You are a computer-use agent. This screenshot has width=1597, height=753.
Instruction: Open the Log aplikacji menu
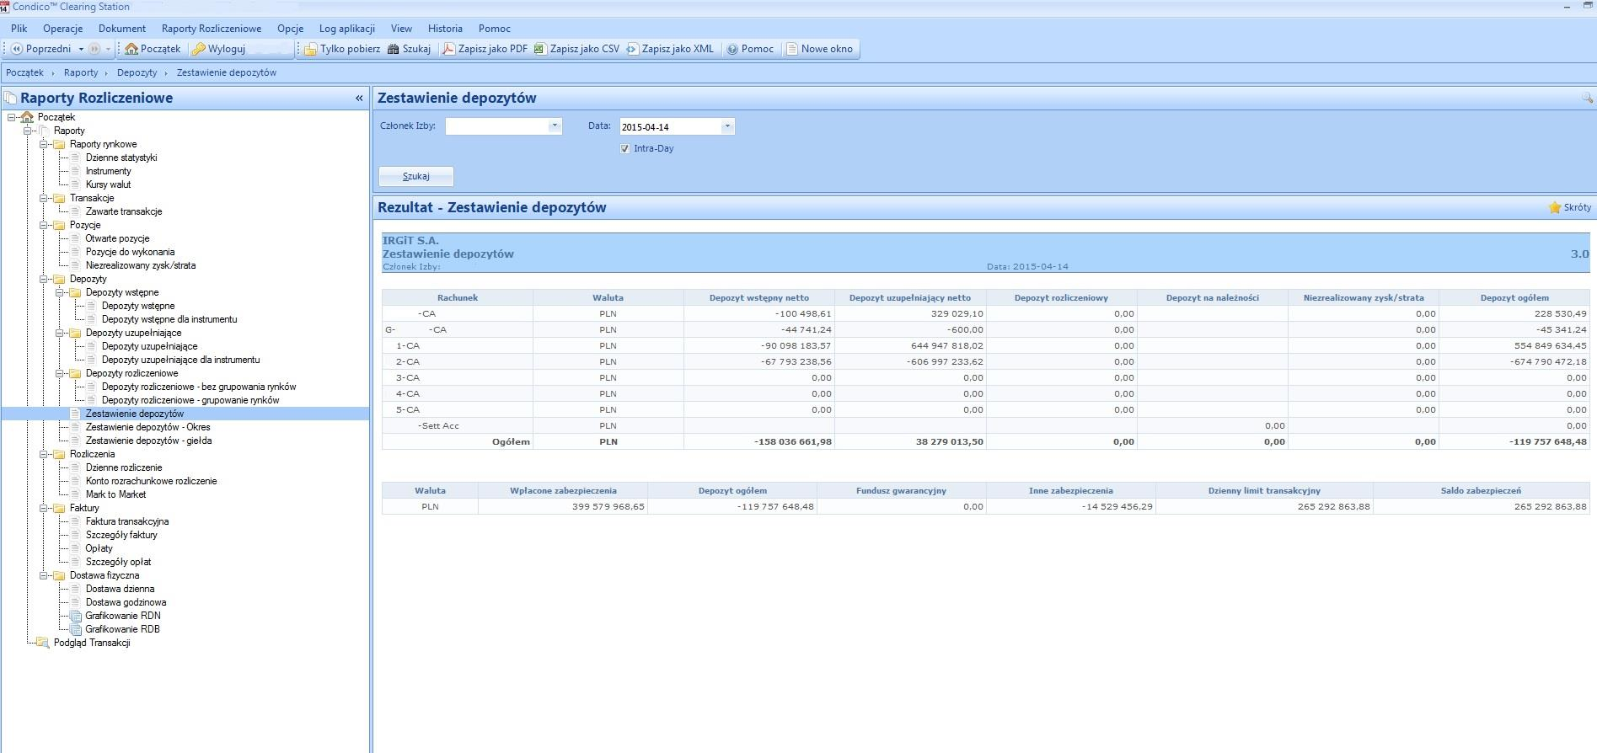coord(347,29)
